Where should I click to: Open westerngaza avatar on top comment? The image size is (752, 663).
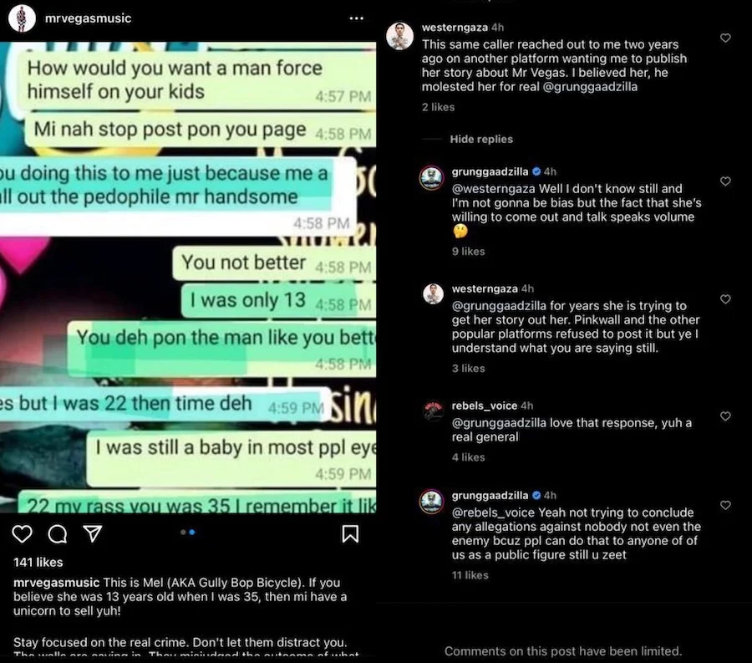click(x=399, y=36)
